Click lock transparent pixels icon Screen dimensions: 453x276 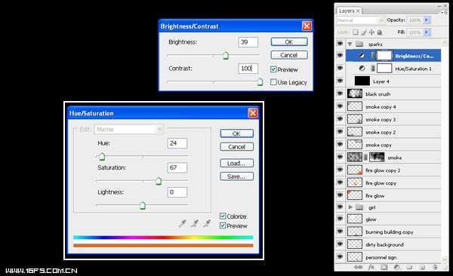point(356,32)
